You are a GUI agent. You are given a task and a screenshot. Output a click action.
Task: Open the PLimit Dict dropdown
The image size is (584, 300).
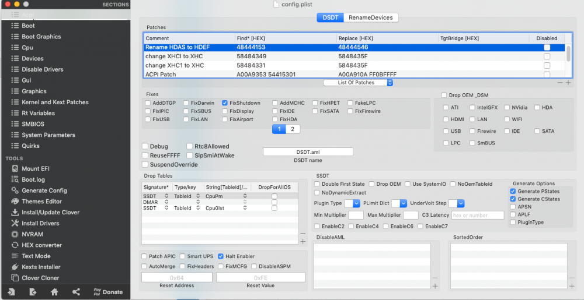click(398, 203)
